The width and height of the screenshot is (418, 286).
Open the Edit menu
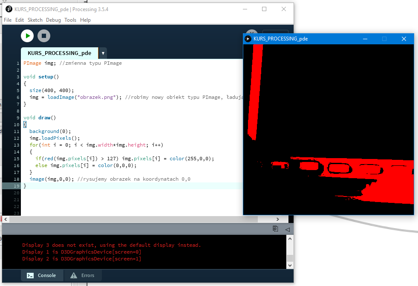[x=20, y=20]
